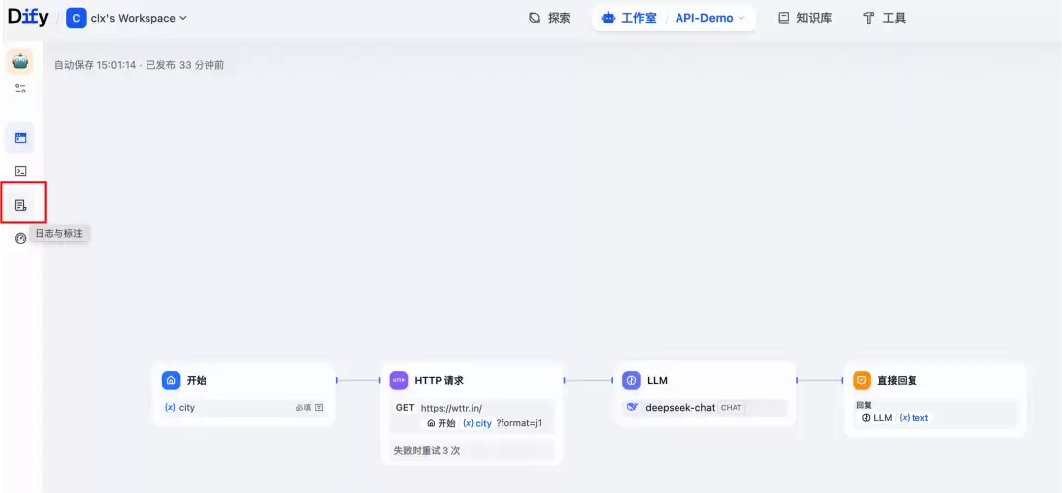
Task: Switch to the 知识库 (Knowledge) tab
Action: click(804, 19)
